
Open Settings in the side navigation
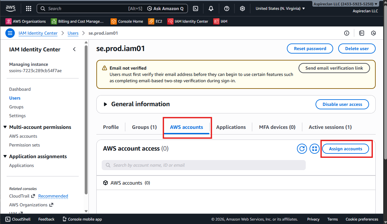point(17,116)
